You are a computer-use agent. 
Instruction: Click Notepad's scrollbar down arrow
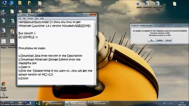pos(95,83)
